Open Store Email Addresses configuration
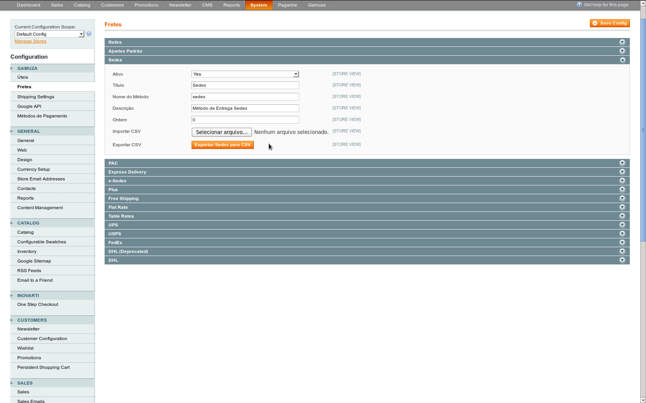The height and width of the screenshot is (403, 646). 52,179
